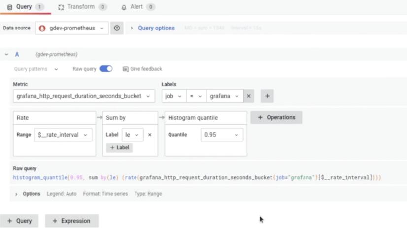This screenshot has width=407, height=232.
Task: Expand Query options
Action: (156, 28)
